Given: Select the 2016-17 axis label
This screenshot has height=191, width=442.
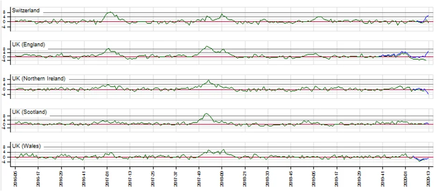Looking at the screenshot, I should tap(38, 178).
